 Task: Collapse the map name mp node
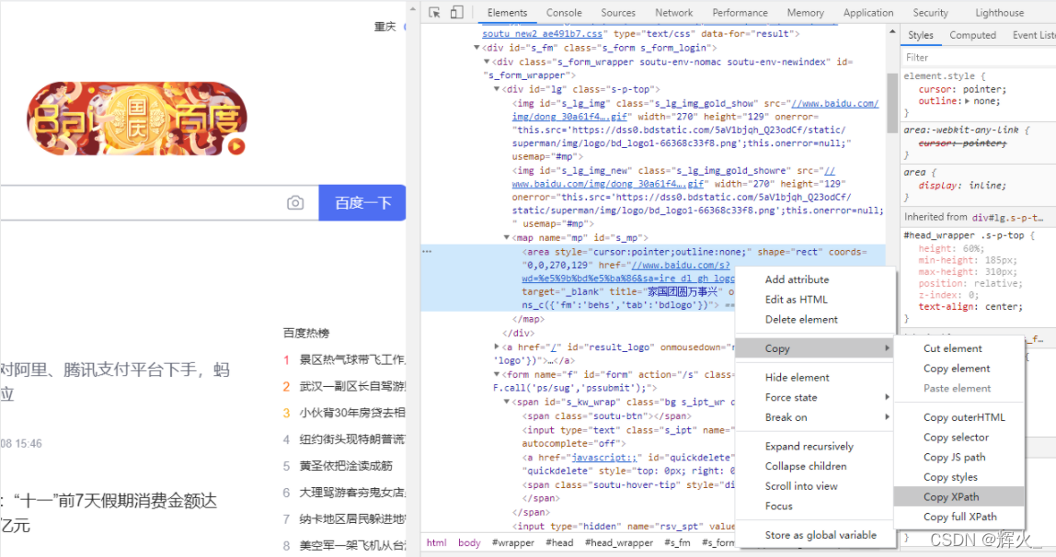pyautogui.click(x=507, y=237)
